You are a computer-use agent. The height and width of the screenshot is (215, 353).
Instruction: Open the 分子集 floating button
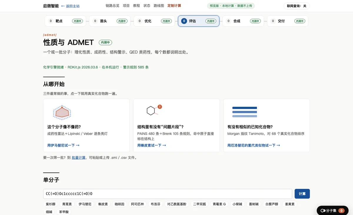pyautogui.click(x=332, y=211)
